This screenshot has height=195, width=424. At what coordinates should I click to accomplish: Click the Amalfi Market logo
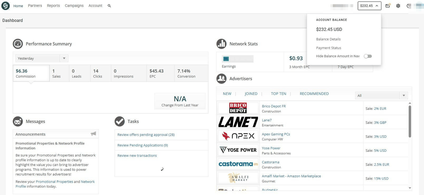coord(238,178)
